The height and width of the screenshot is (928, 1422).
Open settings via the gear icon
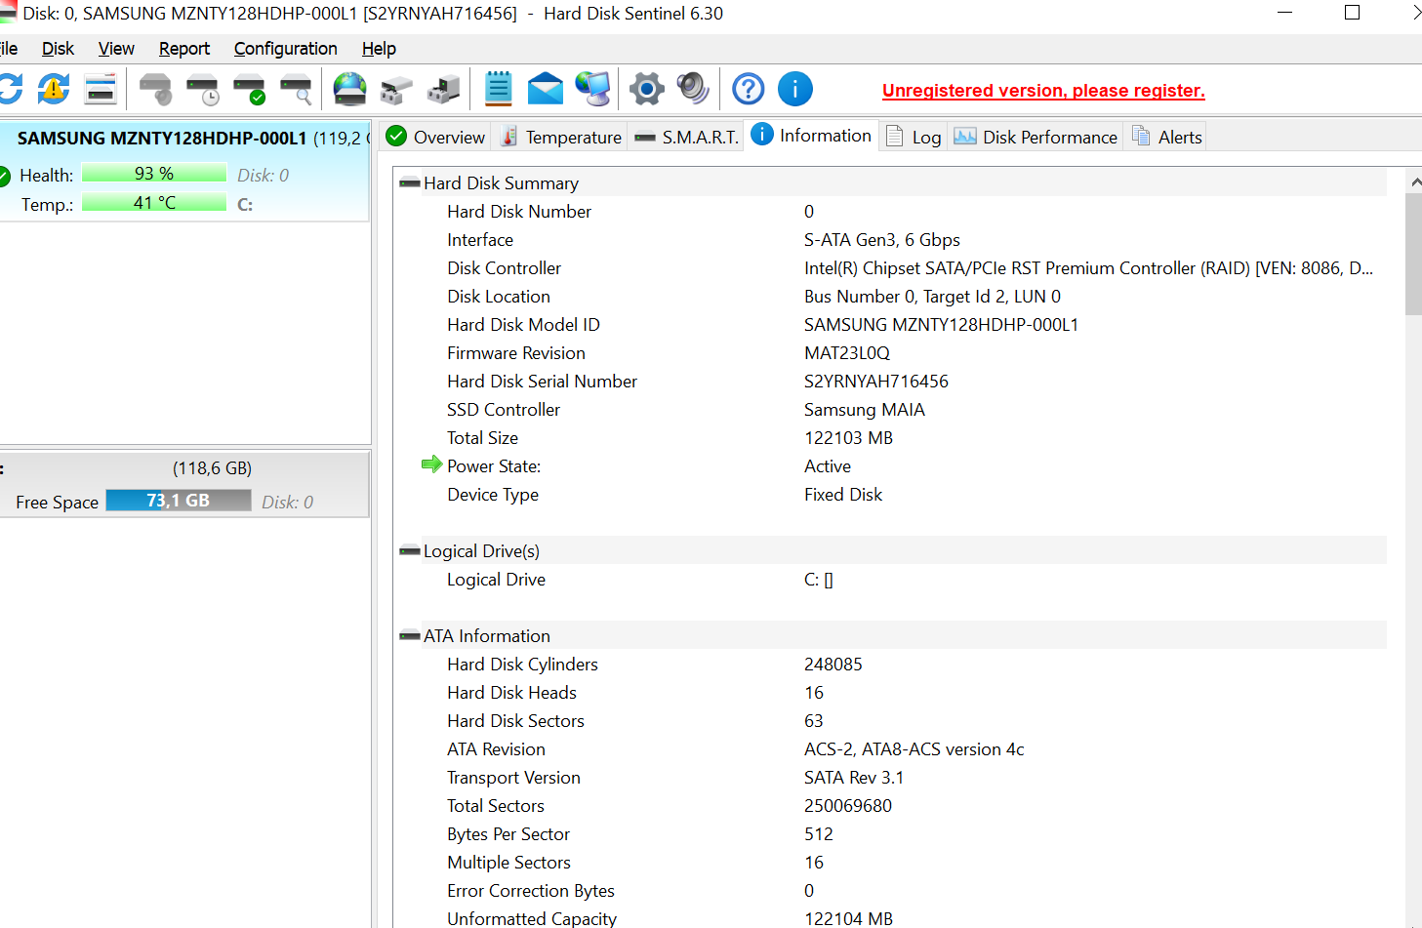click(646, 90)
